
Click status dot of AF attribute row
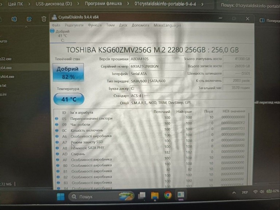tap(58, 160)
